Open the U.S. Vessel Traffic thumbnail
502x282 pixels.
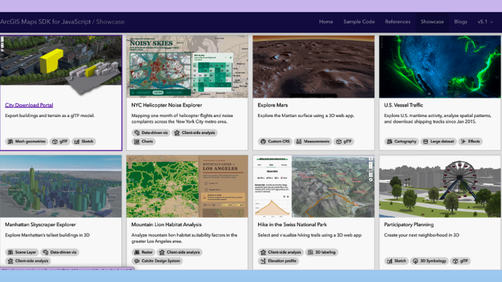(440, 67)
